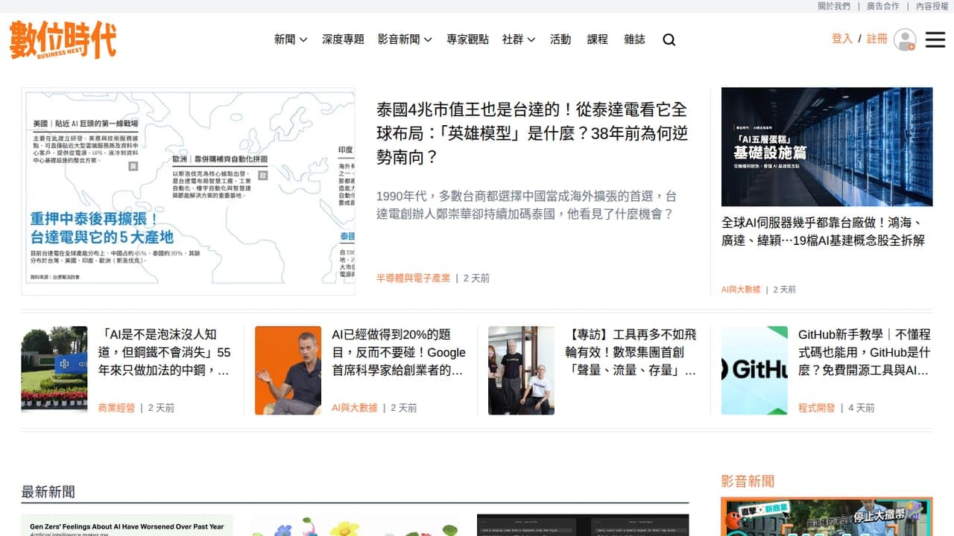Open the 活動 menu item
954x536 pixels.
click(560, 39)
